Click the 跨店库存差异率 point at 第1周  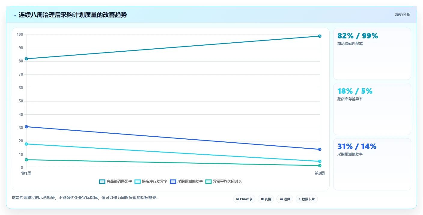[x=26, y=144]
